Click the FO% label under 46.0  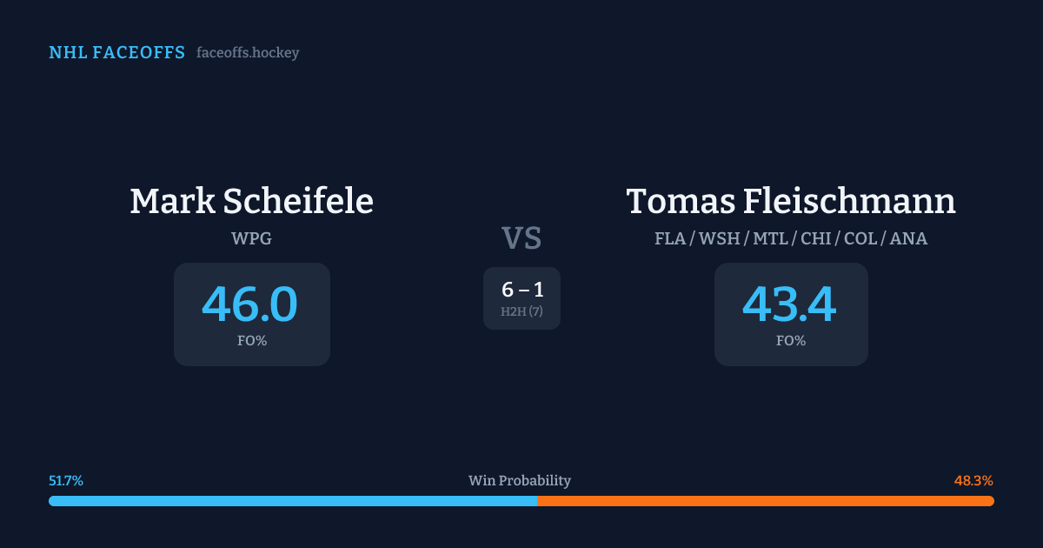click(x=252, y=341)
